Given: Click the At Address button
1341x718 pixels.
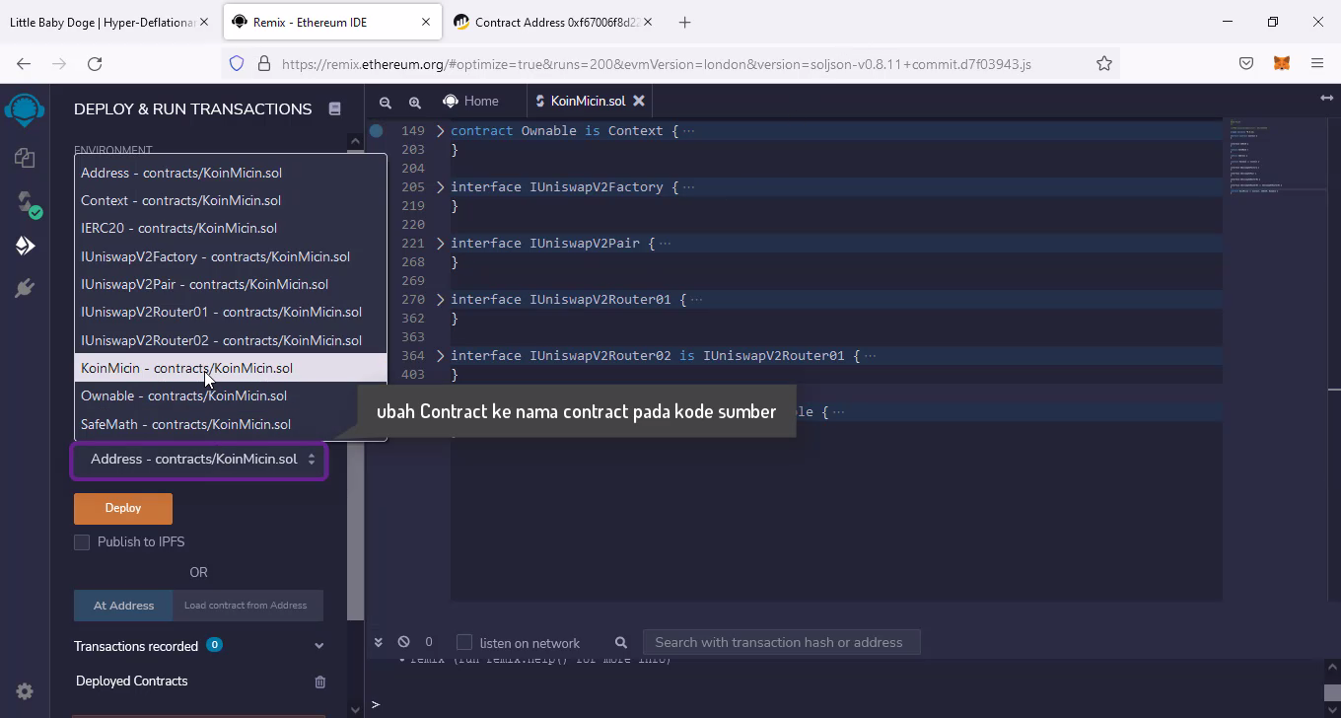Looking at the screenshot, I should pyautogui.click(x=123, y=606).
